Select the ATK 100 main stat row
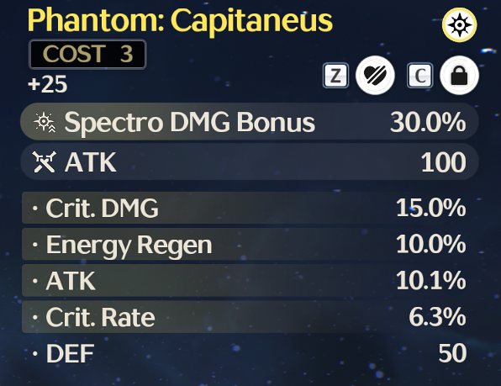Viewport: 501px width, 386px height. coord(250,161)
